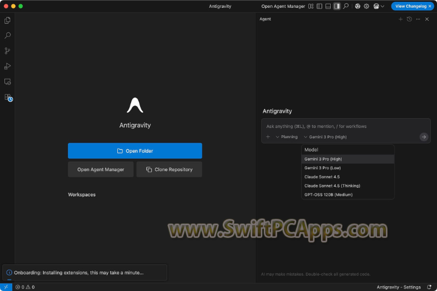Click the copy icon on Clone Repository
Viewport: 437px width, 291px height.
point(149,169)
